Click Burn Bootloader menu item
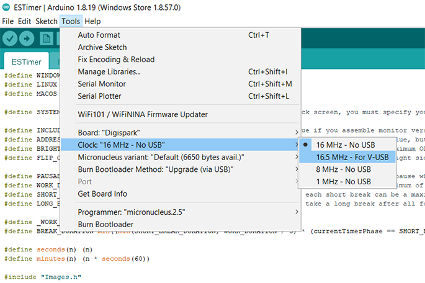The width and height of the screenshot is (425, 283). point(106,224)
